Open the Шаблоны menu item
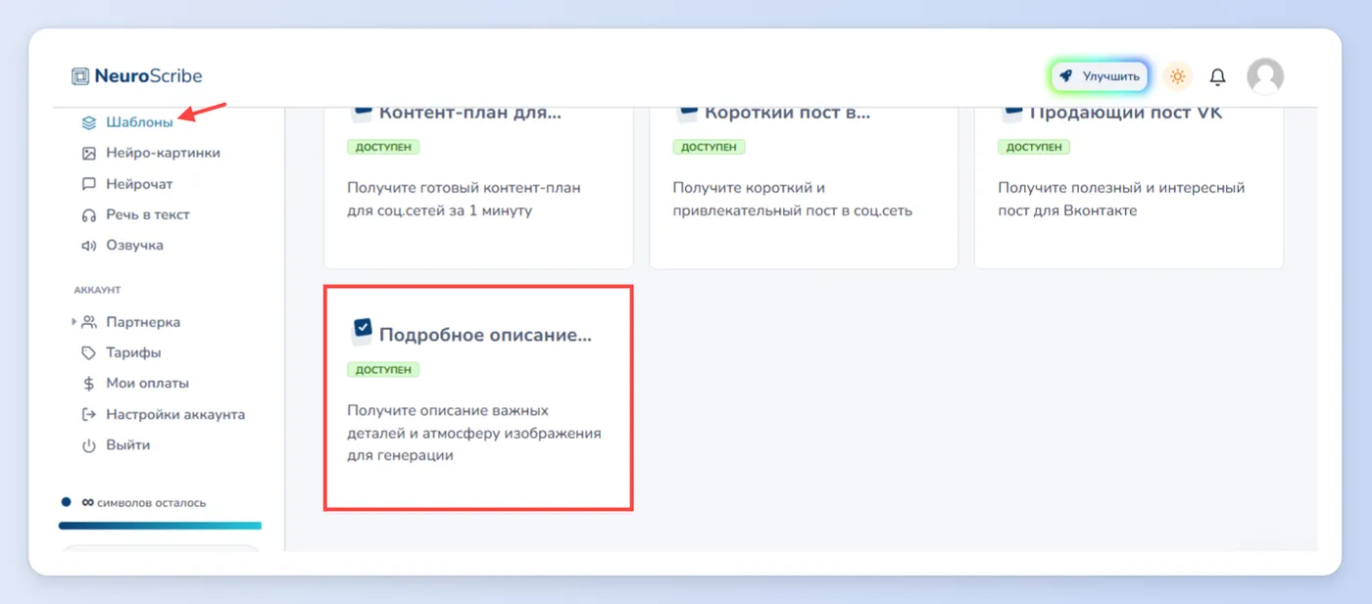Screen dimensions: 1372x604 click(139, 122)
